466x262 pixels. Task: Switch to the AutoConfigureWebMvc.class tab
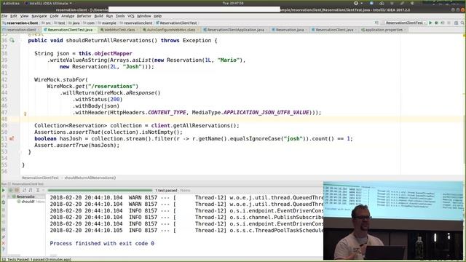[170, 30]
